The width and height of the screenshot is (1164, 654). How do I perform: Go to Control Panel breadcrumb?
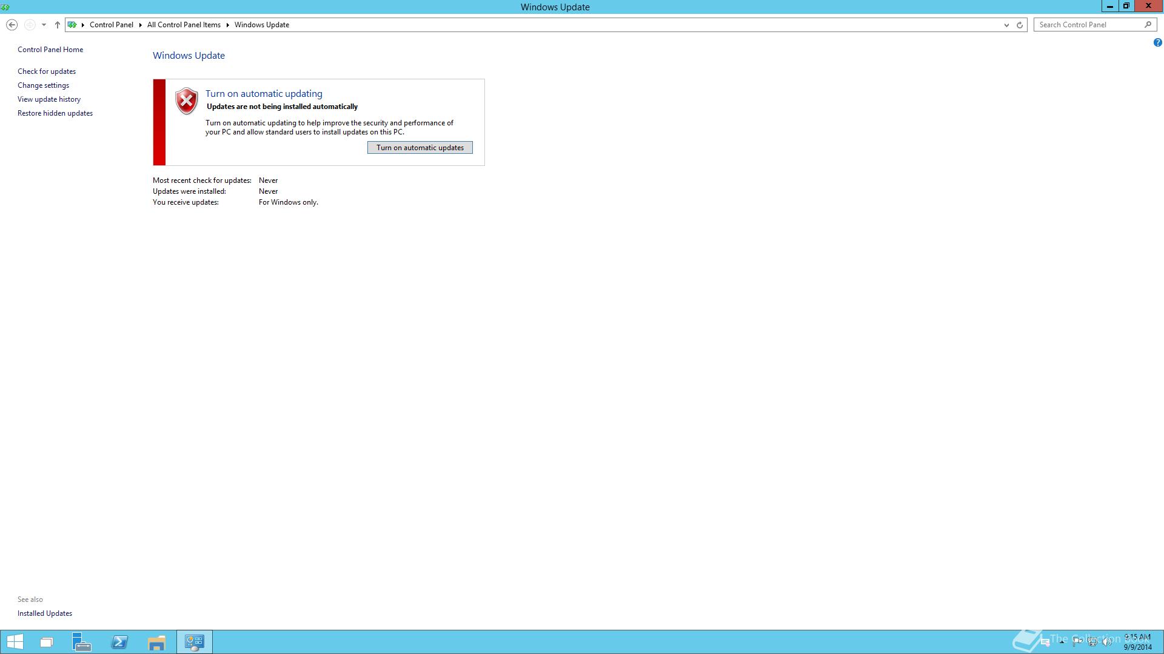pyautogui.click(x=112, y=25)
